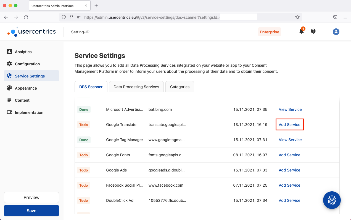Switch to the DPS Scanner tab
Viewport: 351px width, 220px height.
coord(91,87)
